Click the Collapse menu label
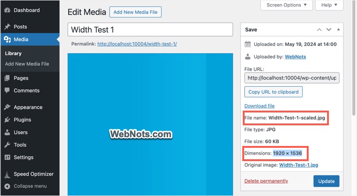The height and width of the screenshot is (196, 357). pyautogui.click(x=30, y=186)
